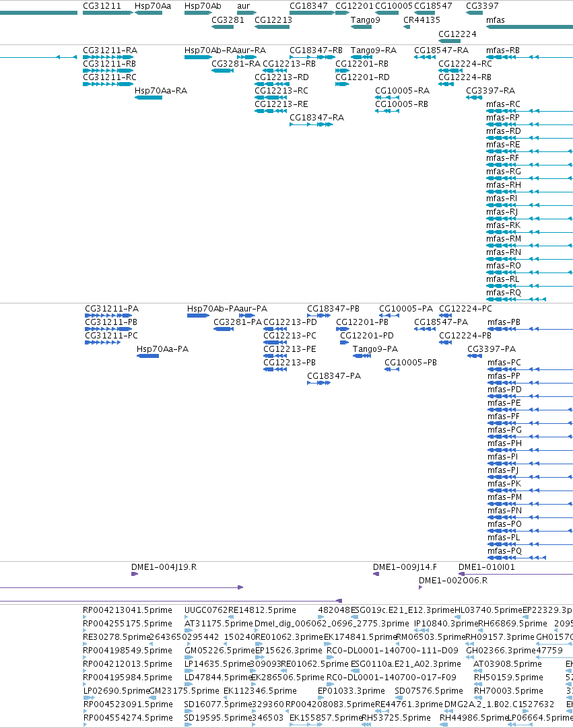
Task: Click the Tango9-PA protein label
Action: (376, 349)
